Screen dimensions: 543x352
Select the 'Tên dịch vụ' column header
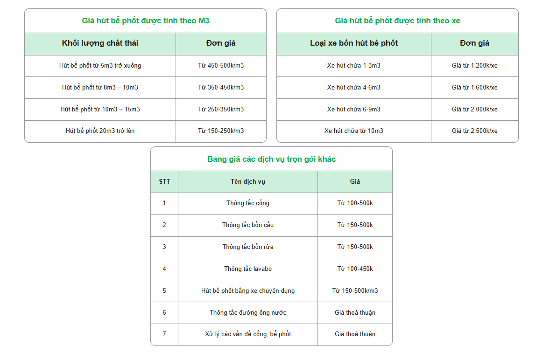[248, 182]
